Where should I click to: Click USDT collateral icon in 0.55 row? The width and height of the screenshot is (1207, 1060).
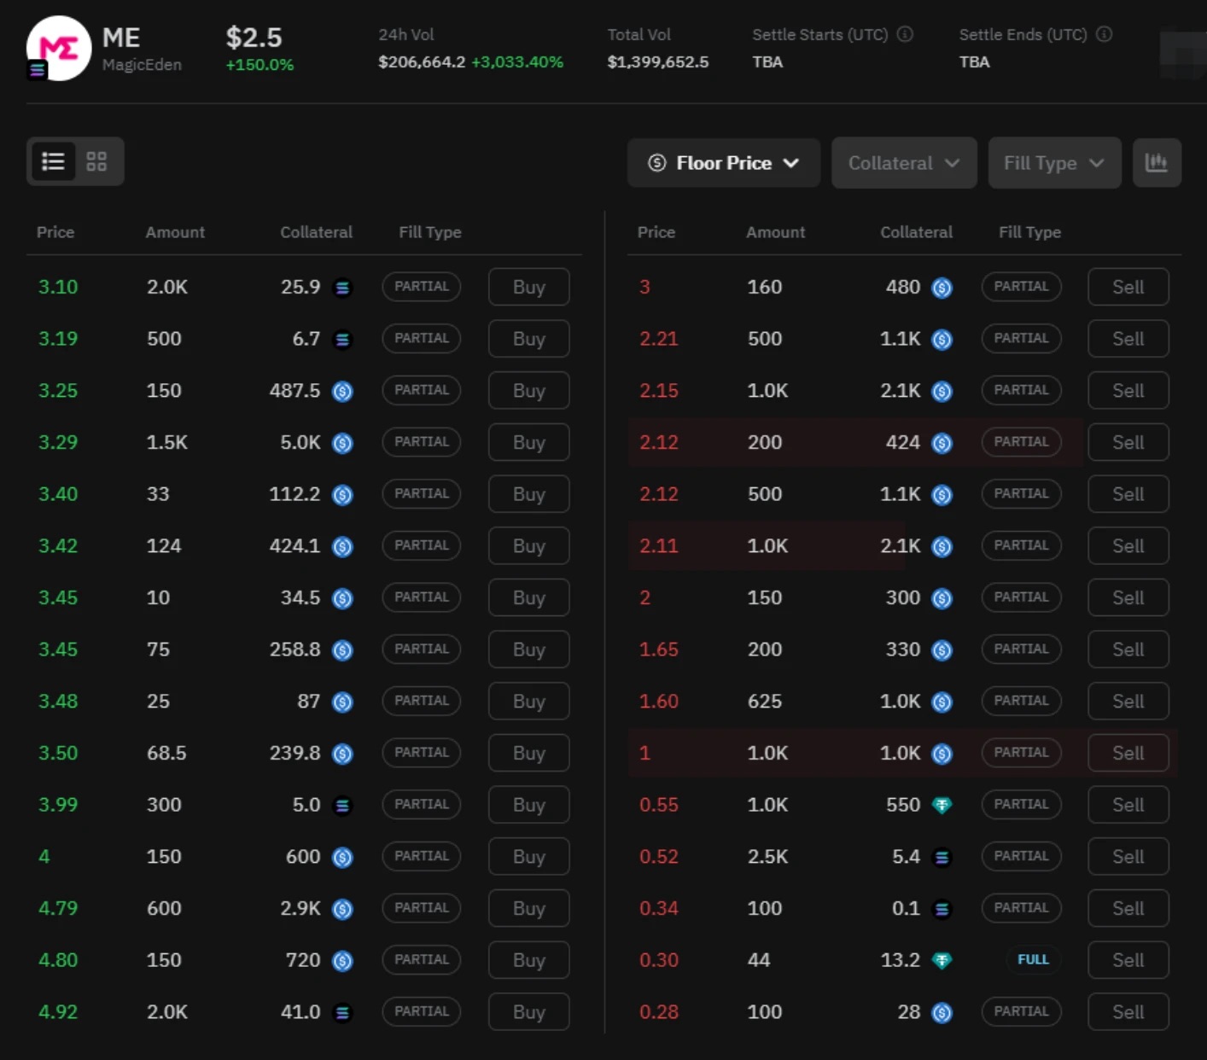coord(942,806)
